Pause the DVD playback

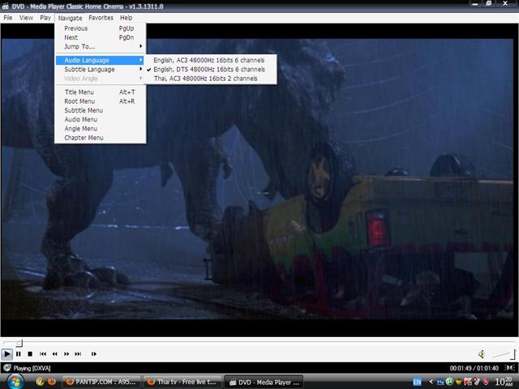point(19,354)
